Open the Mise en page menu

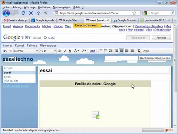48,45
